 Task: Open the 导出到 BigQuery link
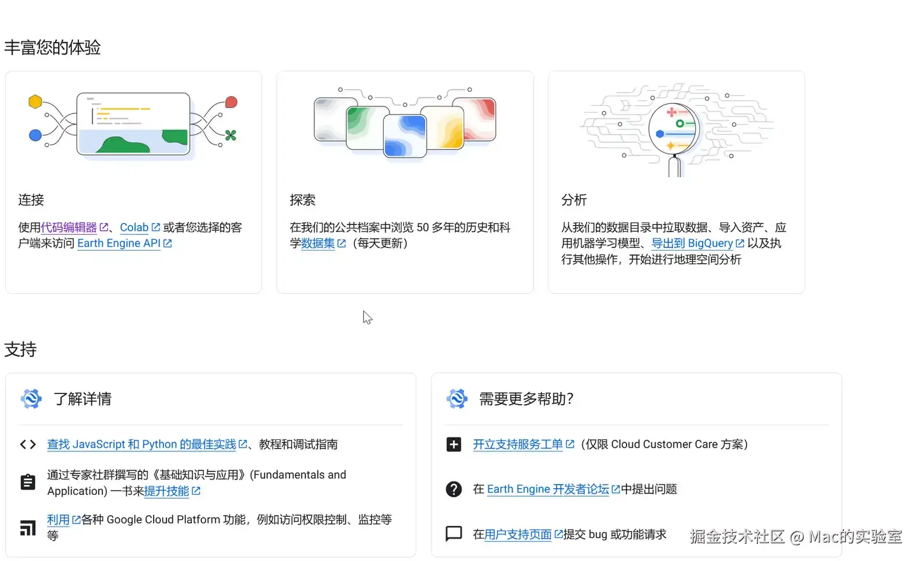[x=692, y=244]
